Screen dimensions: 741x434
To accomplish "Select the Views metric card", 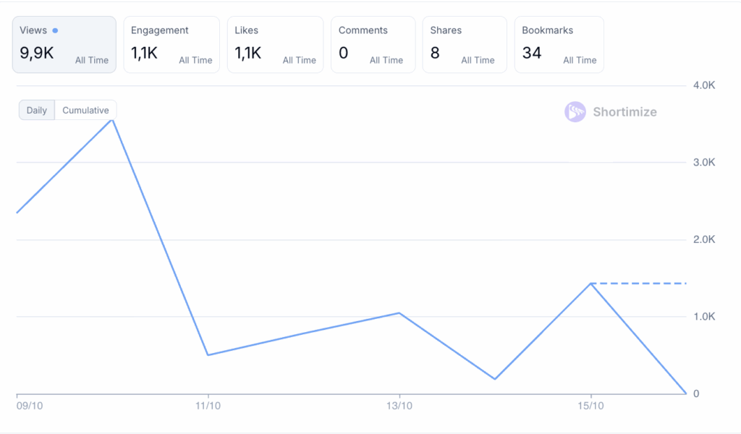I will tap(64, 45).
